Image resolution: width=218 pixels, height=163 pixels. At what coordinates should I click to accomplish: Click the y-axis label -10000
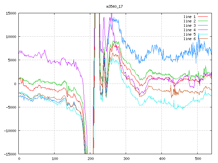tap(10, 131)
